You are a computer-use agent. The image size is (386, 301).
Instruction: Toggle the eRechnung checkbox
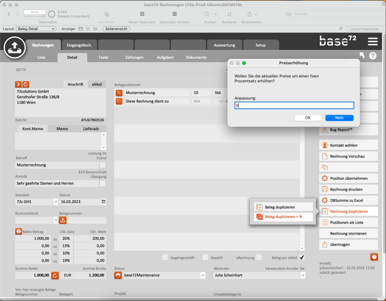[259, 258]
